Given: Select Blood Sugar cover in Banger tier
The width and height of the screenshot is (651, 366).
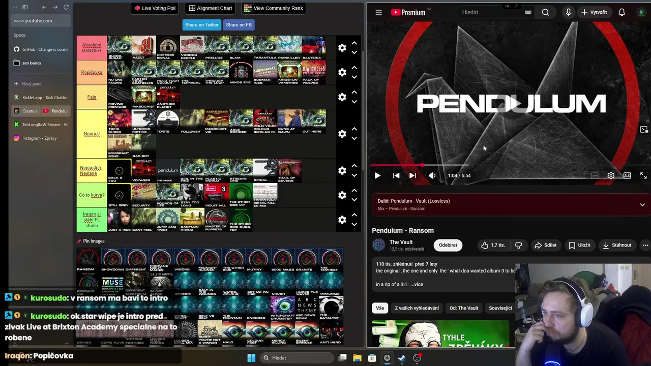Looking at the screenshot, I should click(x=119, y=48).
